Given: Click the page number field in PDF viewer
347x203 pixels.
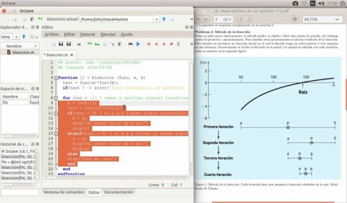Looking at the screenshot, I should point(223,19).
